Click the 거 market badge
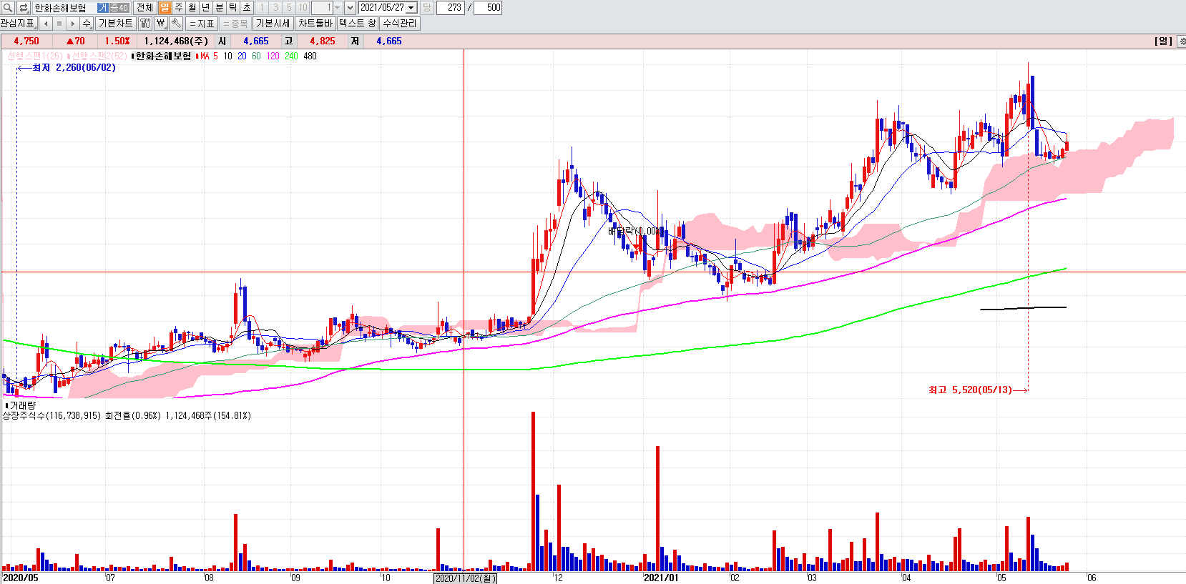 pyautogui.click(x=103, y=7)
